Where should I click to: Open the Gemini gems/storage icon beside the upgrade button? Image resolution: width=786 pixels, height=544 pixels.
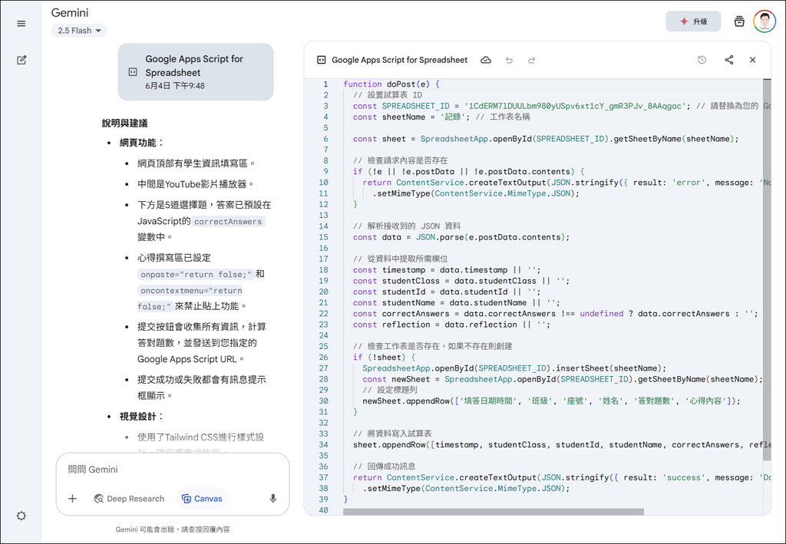click(x=739, y=21)
